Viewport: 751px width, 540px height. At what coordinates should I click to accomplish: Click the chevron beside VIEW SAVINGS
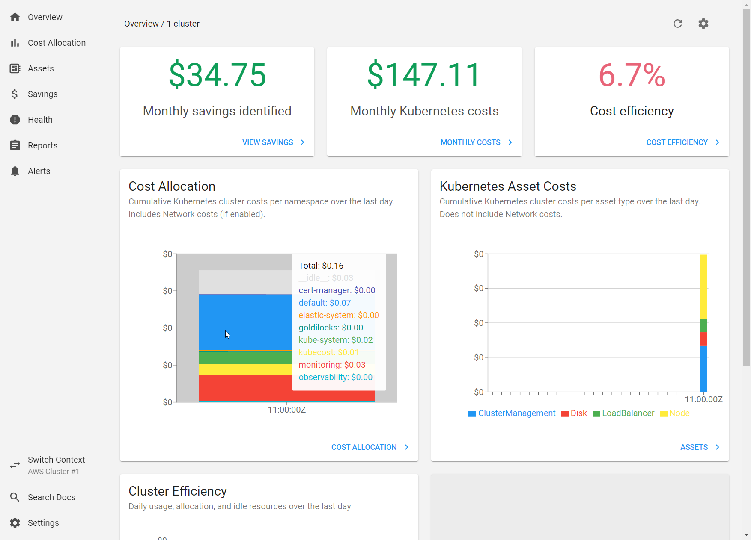point(303,142)
